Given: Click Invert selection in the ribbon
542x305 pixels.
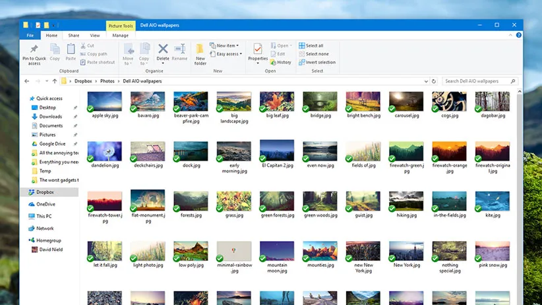Looking at the screenshot, I should [316, 63].
